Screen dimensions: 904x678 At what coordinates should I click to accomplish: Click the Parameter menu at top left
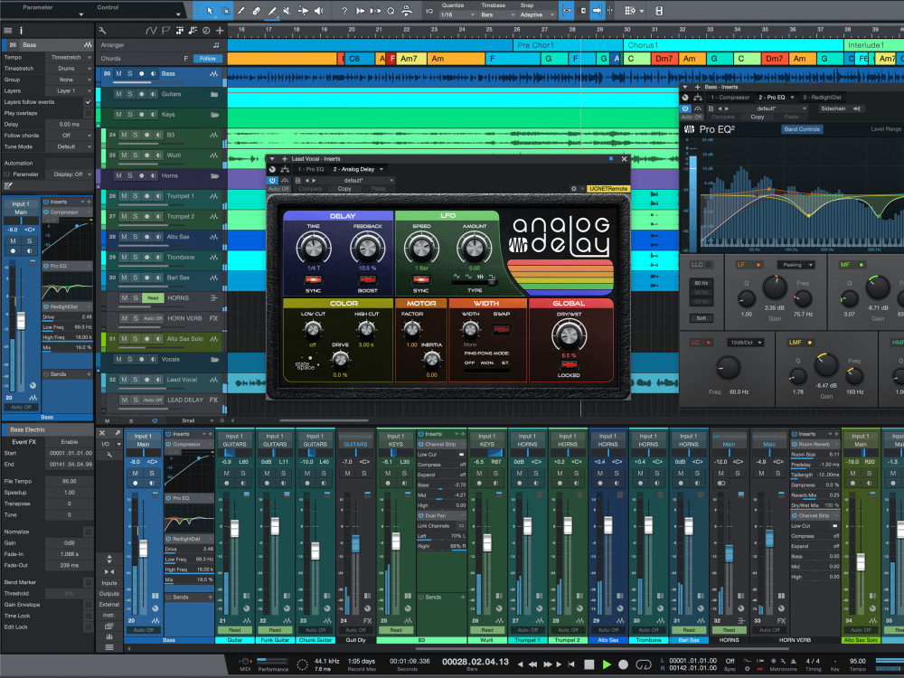tap(38, 7)
